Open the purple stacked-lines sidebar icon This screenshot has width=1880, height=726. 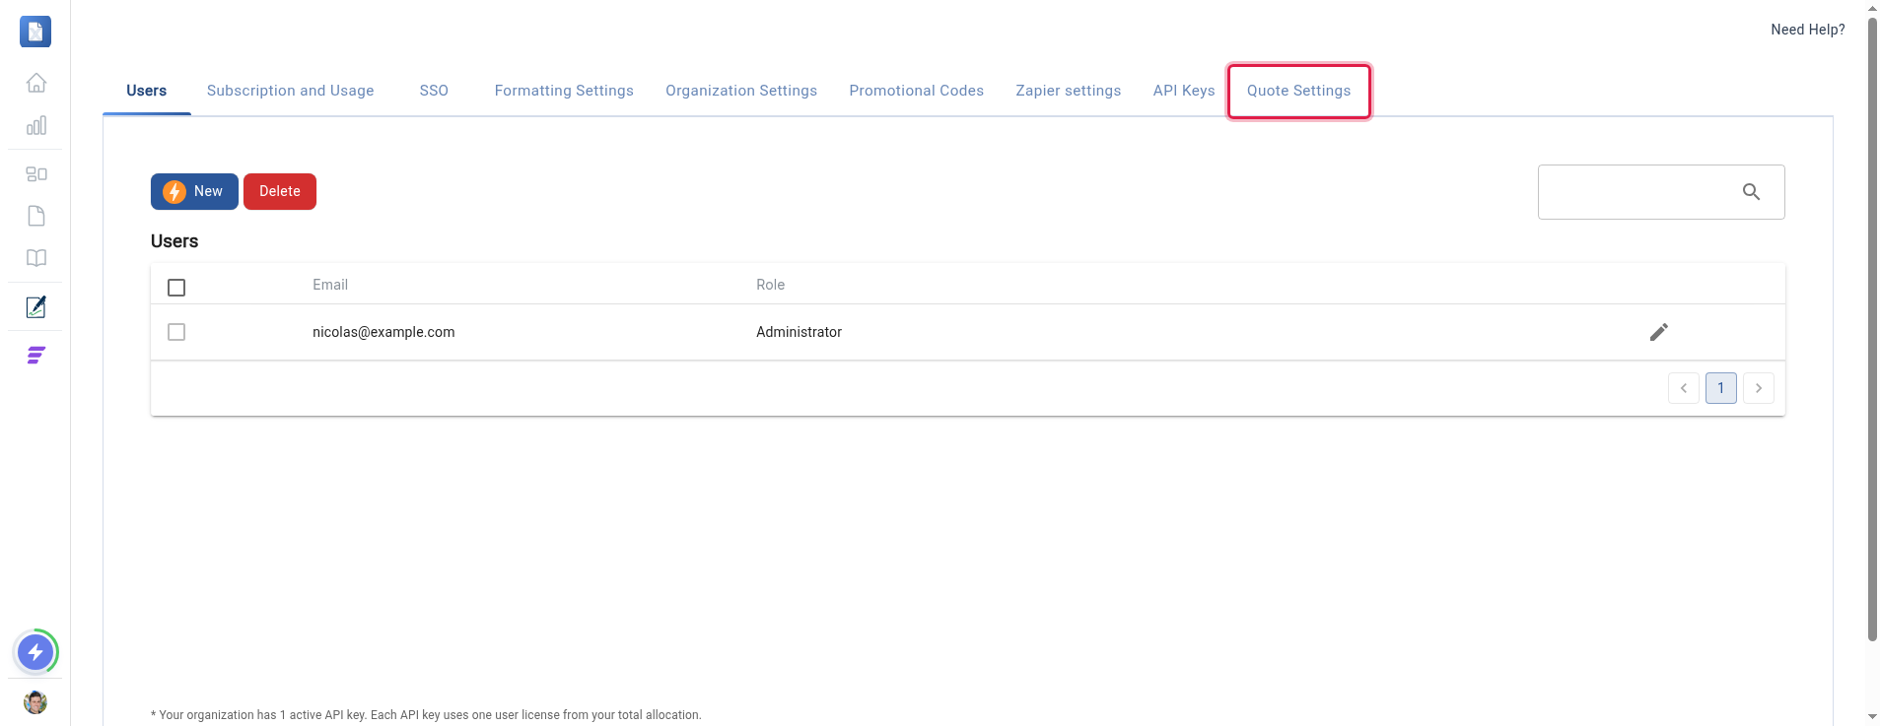pos(36,356)
